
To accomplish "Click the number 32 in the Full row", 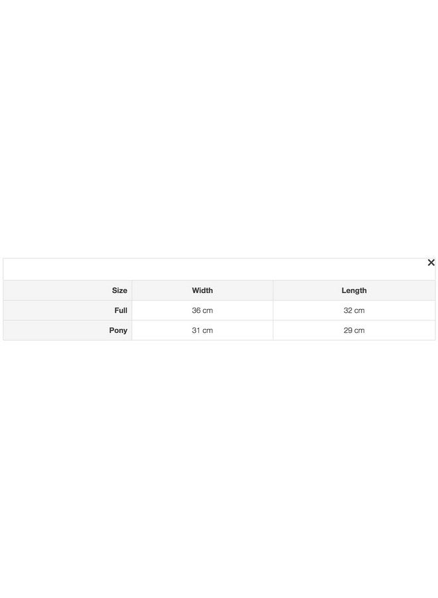I will tap(348, 310).
